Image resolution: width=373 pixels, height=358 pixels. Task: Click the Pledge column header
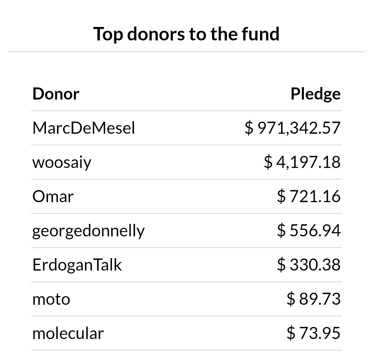click(316, 94)
